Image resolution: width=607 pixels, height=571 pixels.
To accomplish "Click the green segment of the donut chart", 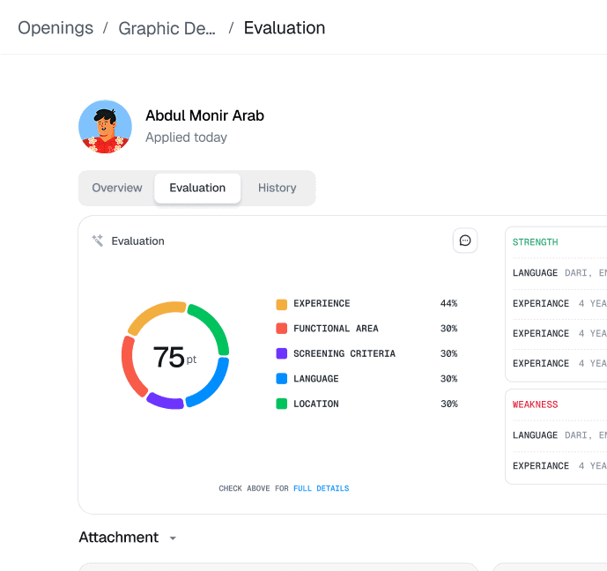I will coord(214,324).
